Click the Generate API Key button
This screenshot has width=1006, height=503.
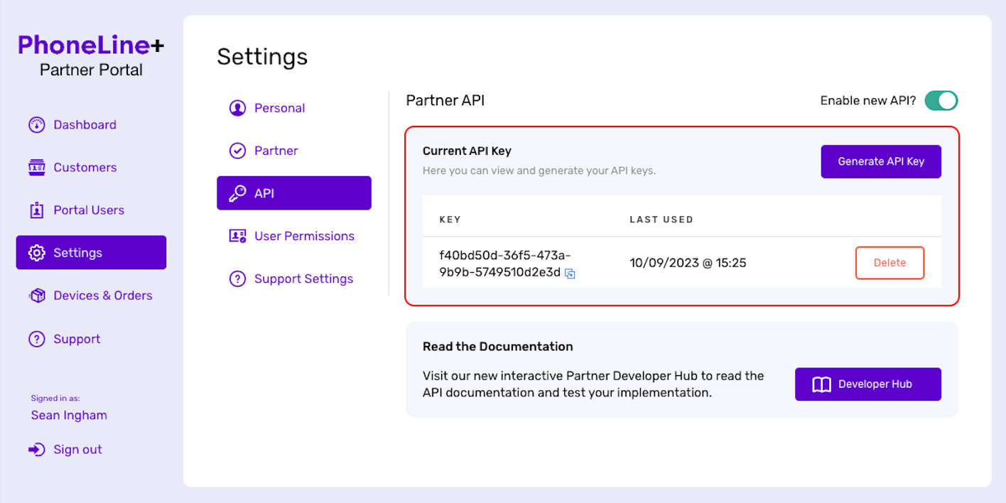(881, 161)
